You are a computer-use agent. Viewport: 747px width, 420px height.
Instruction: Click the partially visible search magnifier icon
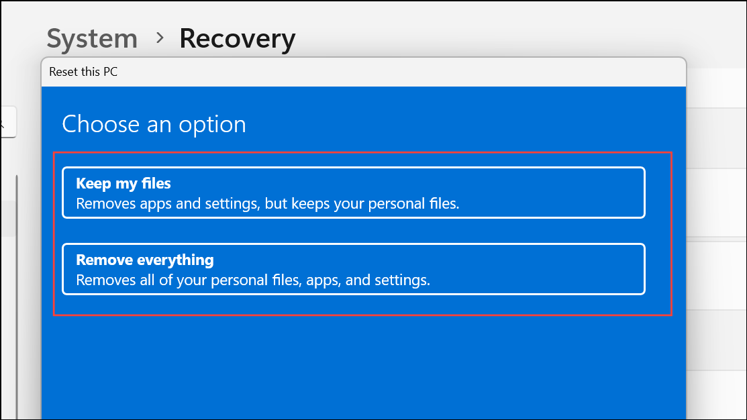(x=2, y=123)
